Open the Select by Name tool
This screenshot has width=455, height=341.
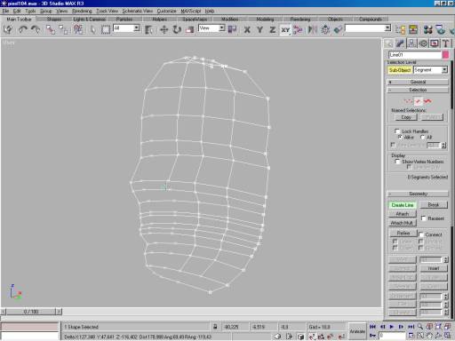coord(148,29)
